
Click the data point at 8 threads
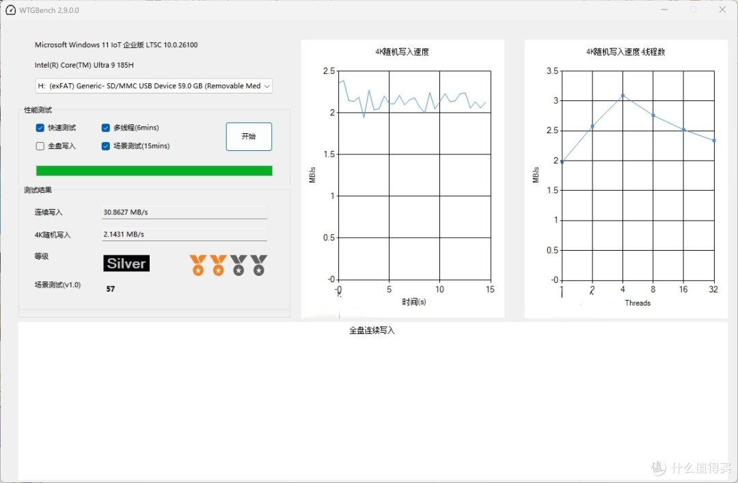click(x=653, y=115)
